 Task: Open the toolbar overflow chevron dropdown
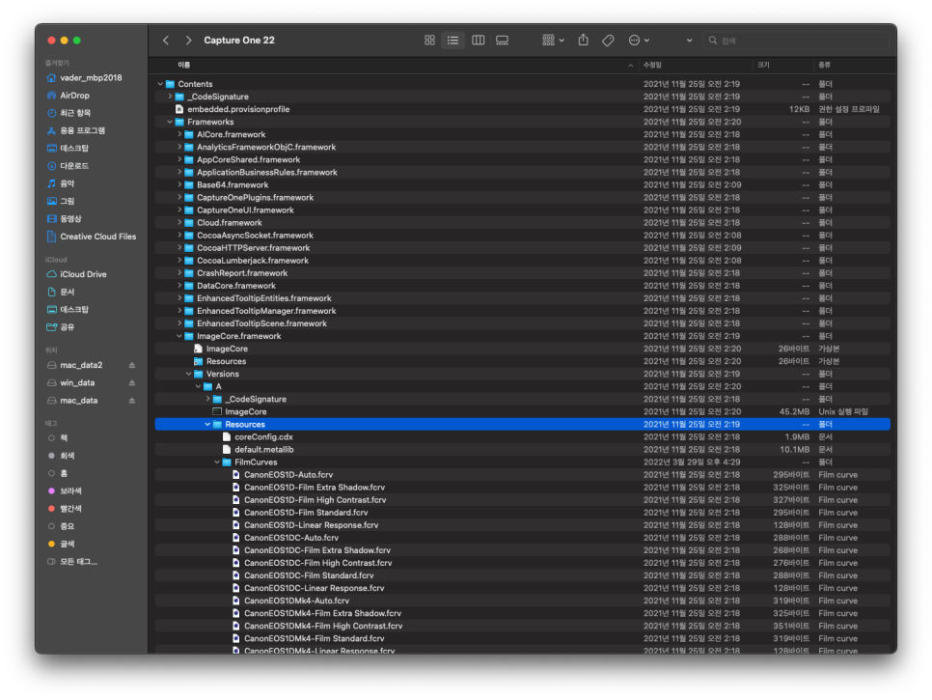coord(690,41)
